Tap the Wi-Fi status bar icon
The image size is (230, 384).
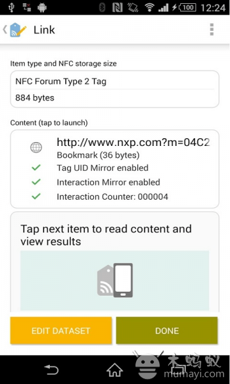tap(149, 8)
